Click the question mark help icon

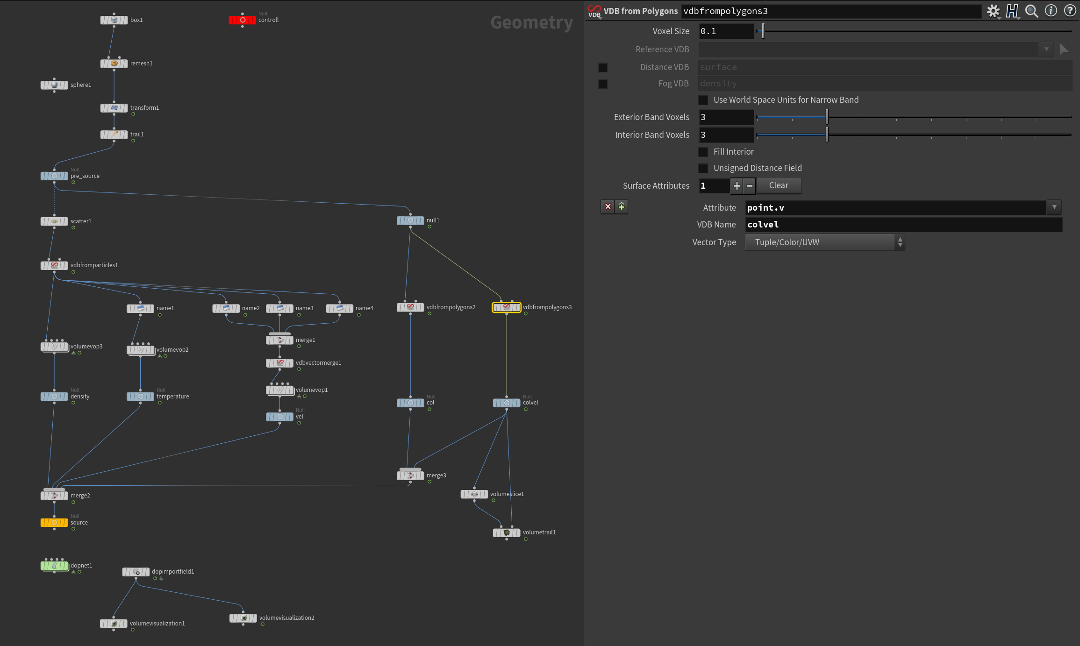(x=1070, y=11)
